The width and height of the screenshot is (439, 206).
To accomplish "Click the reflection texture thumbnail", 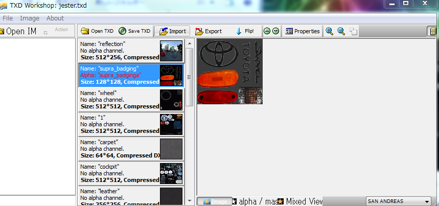I will pyautogui.click(x=171, y=51).
